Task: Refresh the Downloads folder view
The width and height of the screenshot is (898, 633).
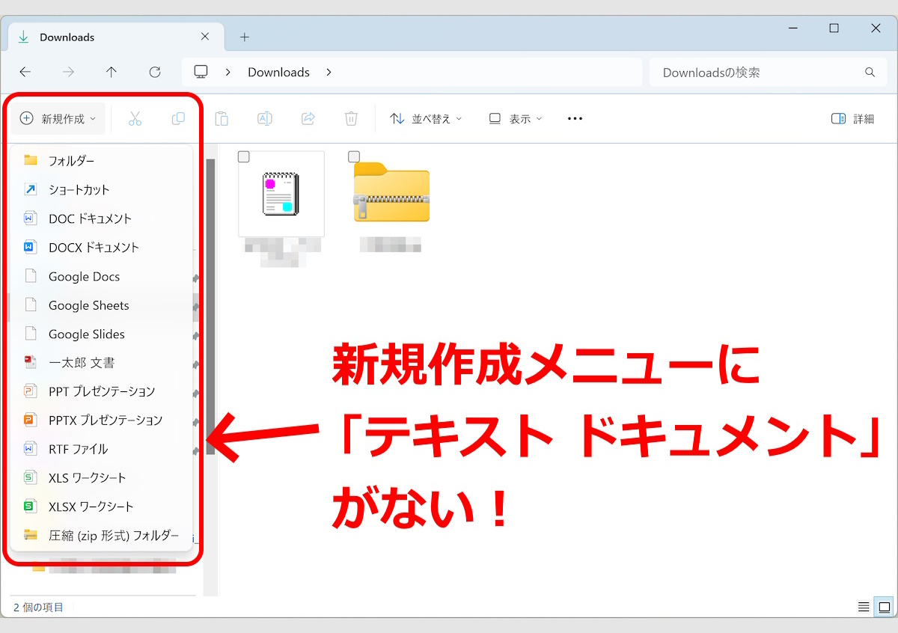Action: 155,73
